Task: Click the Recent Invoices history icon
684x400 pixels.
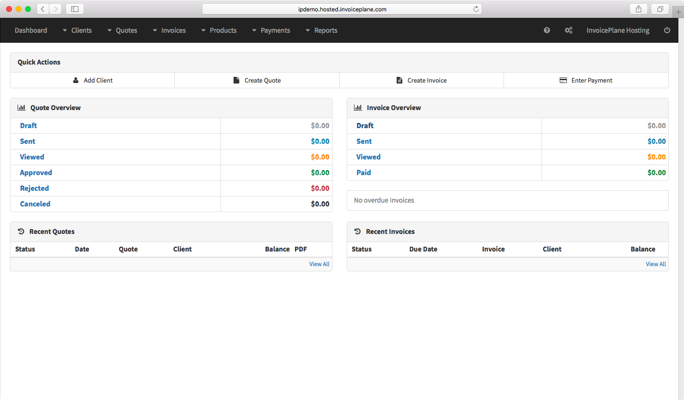Action: tap(357, 231)
